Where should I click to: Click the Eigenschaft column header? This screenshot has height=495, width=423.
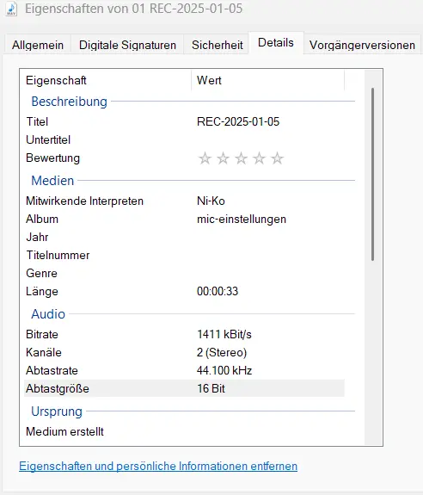(x=106, y=80)
